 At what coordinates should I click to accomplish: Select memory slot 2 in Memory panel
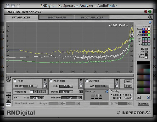point(96,96)
